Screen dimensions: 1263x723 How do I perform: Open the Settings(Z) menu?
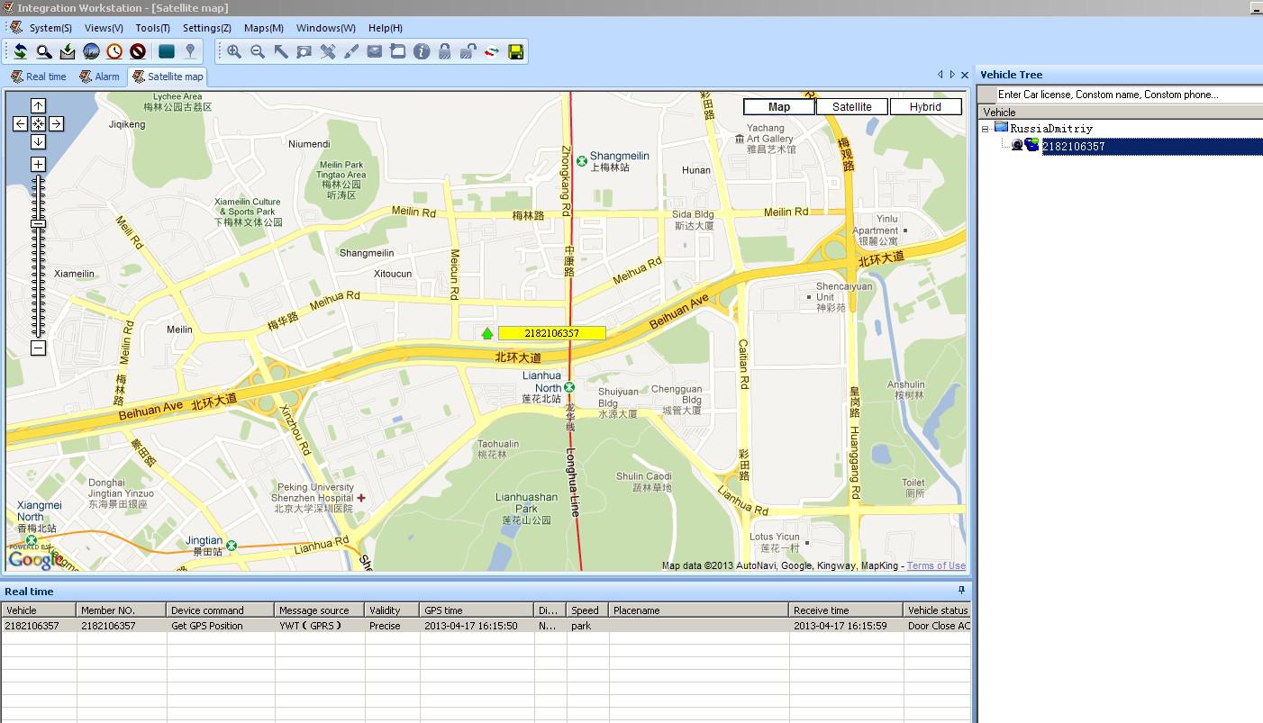coord(206,28)
